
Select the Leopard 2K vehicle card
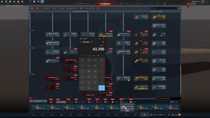[70, 78]
